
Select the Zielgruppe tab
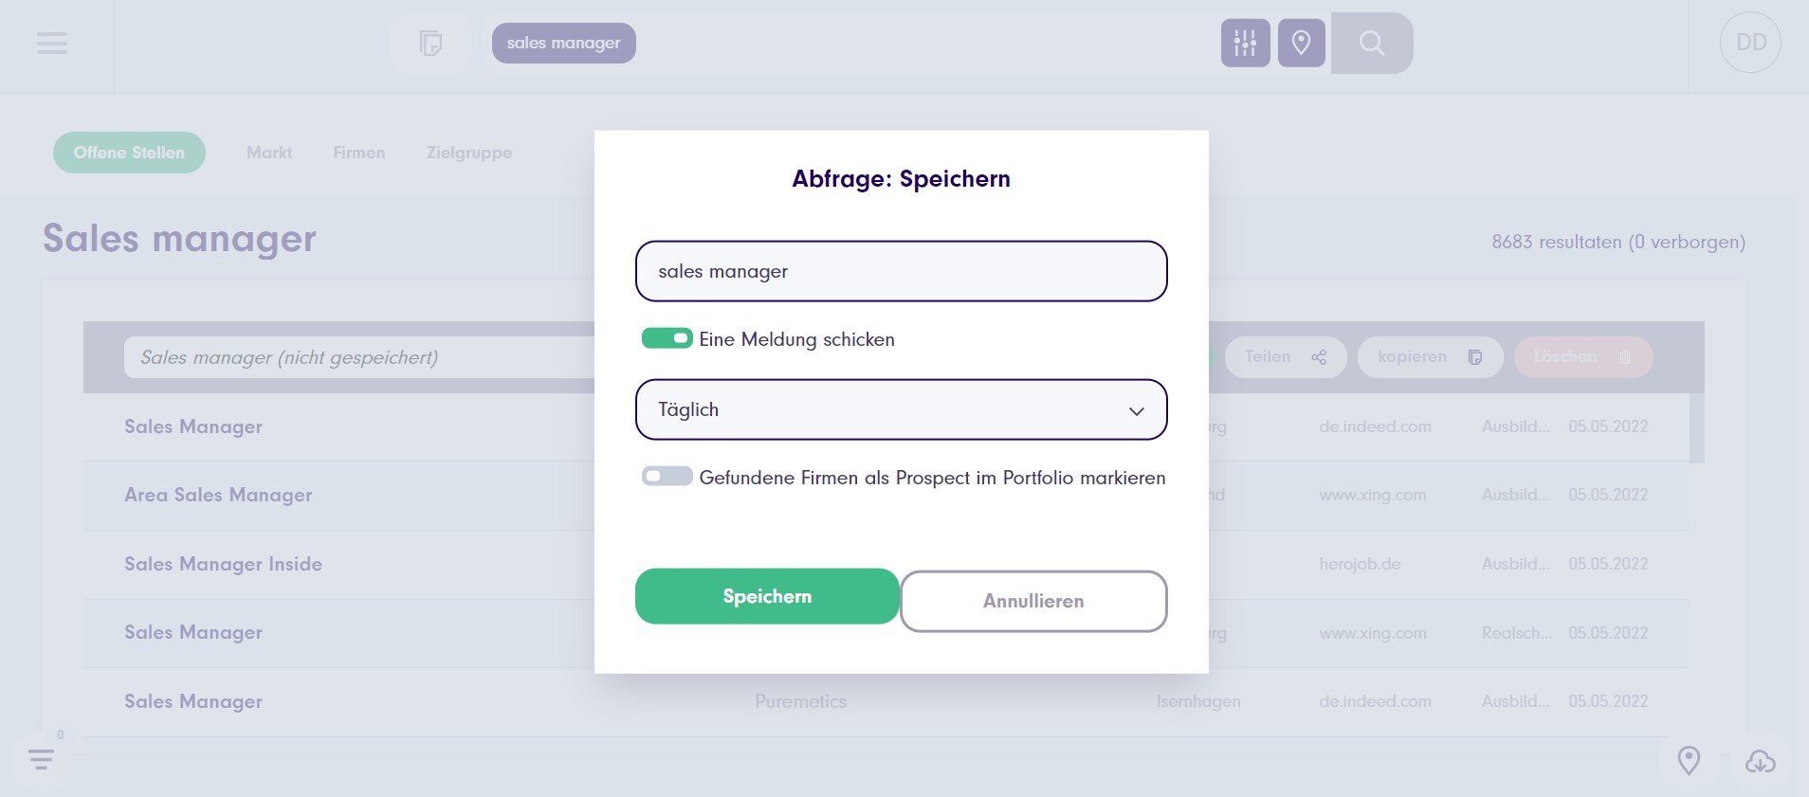[x=469, y=153]
